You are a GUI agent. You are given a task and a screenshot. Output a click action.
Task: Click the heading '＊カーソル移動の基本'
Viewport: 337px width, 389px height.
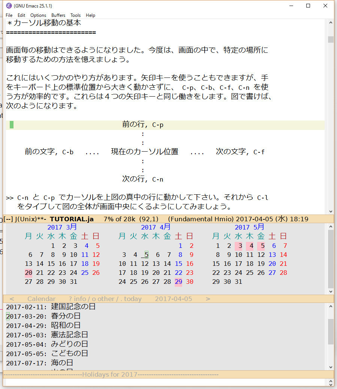point(44,23)
